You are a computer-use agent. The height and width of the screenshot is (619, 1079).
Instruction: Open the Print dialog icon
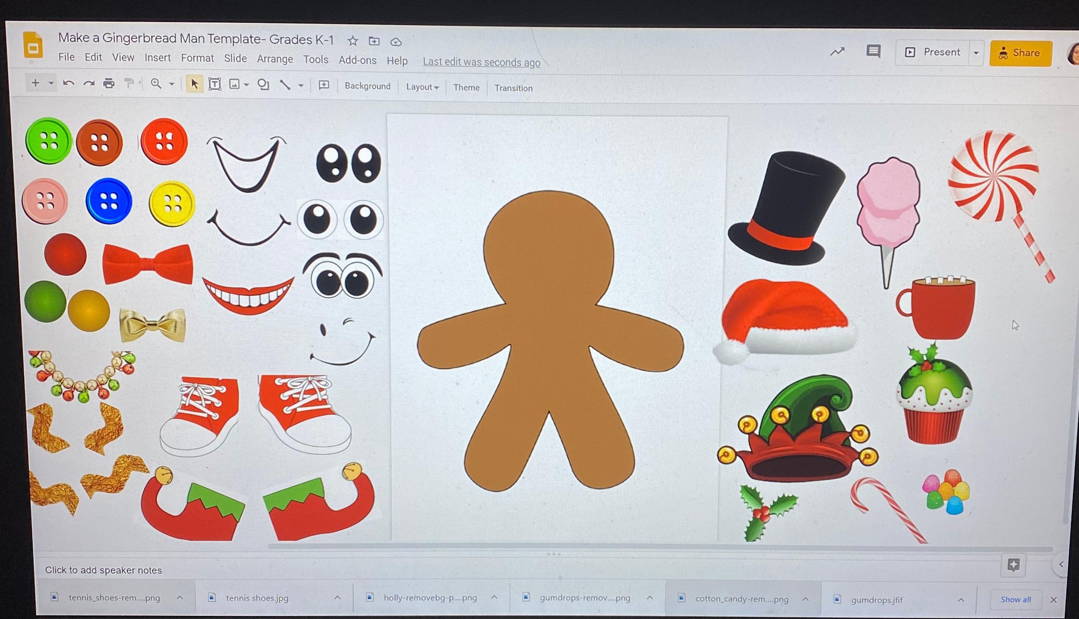[x=109, y=83]
